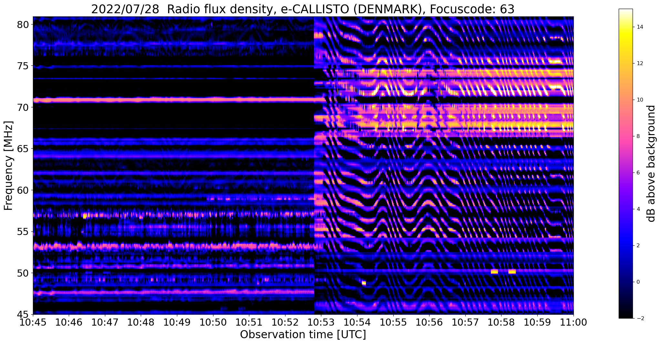The height and width of the screenshot is (344, 661).
Task: Click the 'dB above background' colorbar label
Action: (651, 164)
